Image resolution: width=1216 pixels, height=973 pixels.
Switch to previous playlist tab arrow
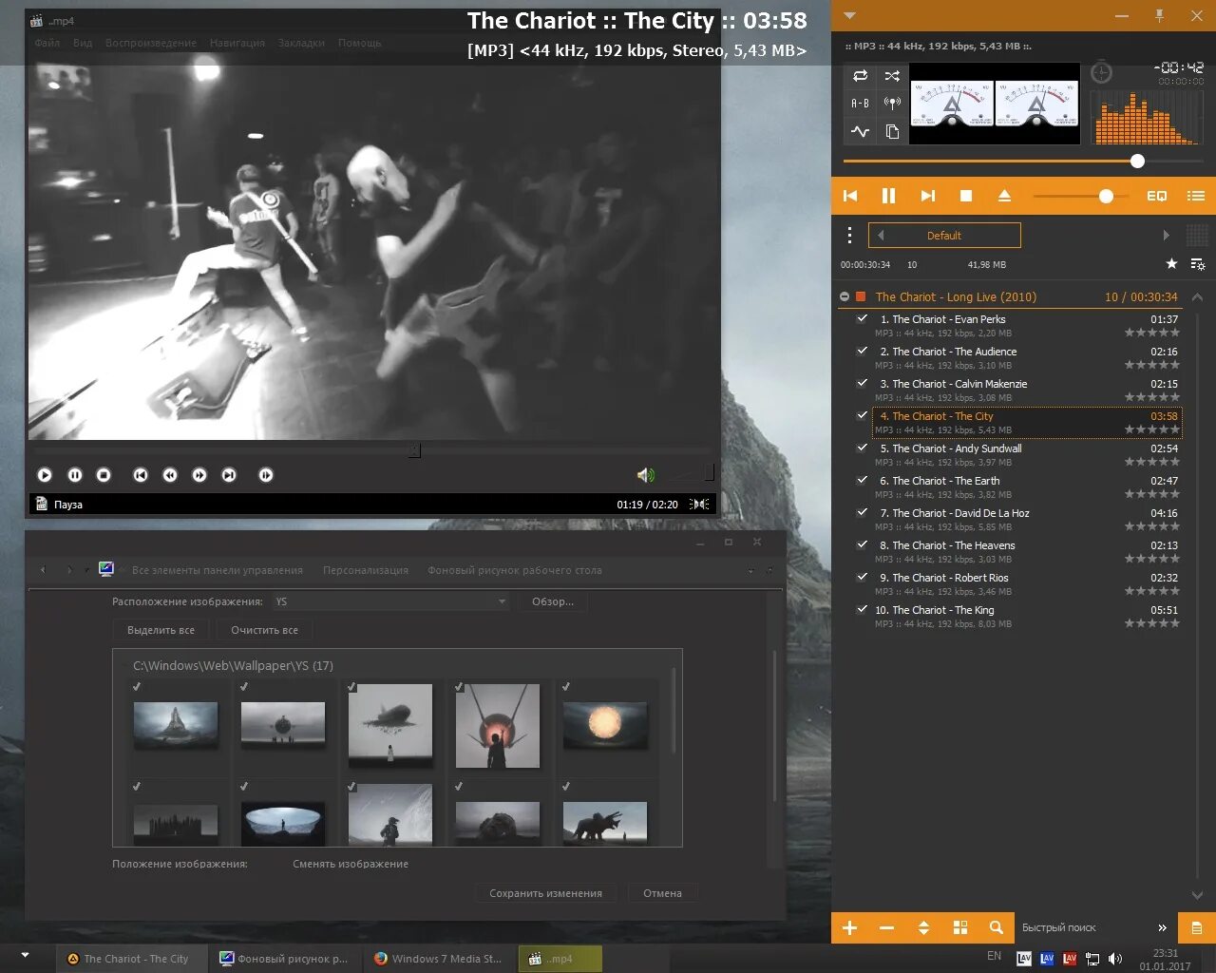881,235
